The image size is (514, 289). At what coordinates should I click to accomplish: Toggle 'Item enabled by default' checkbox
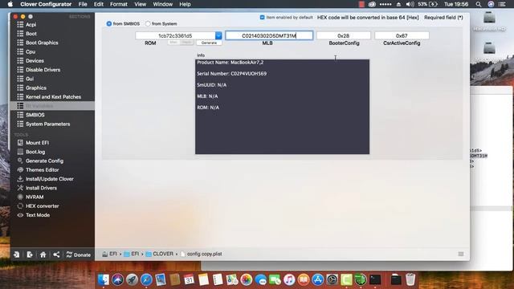262,18
